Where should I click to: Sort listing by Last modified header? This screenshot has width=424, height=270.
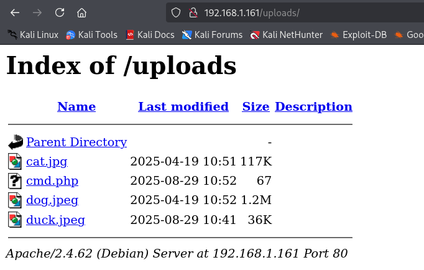[x=183, y=107]
